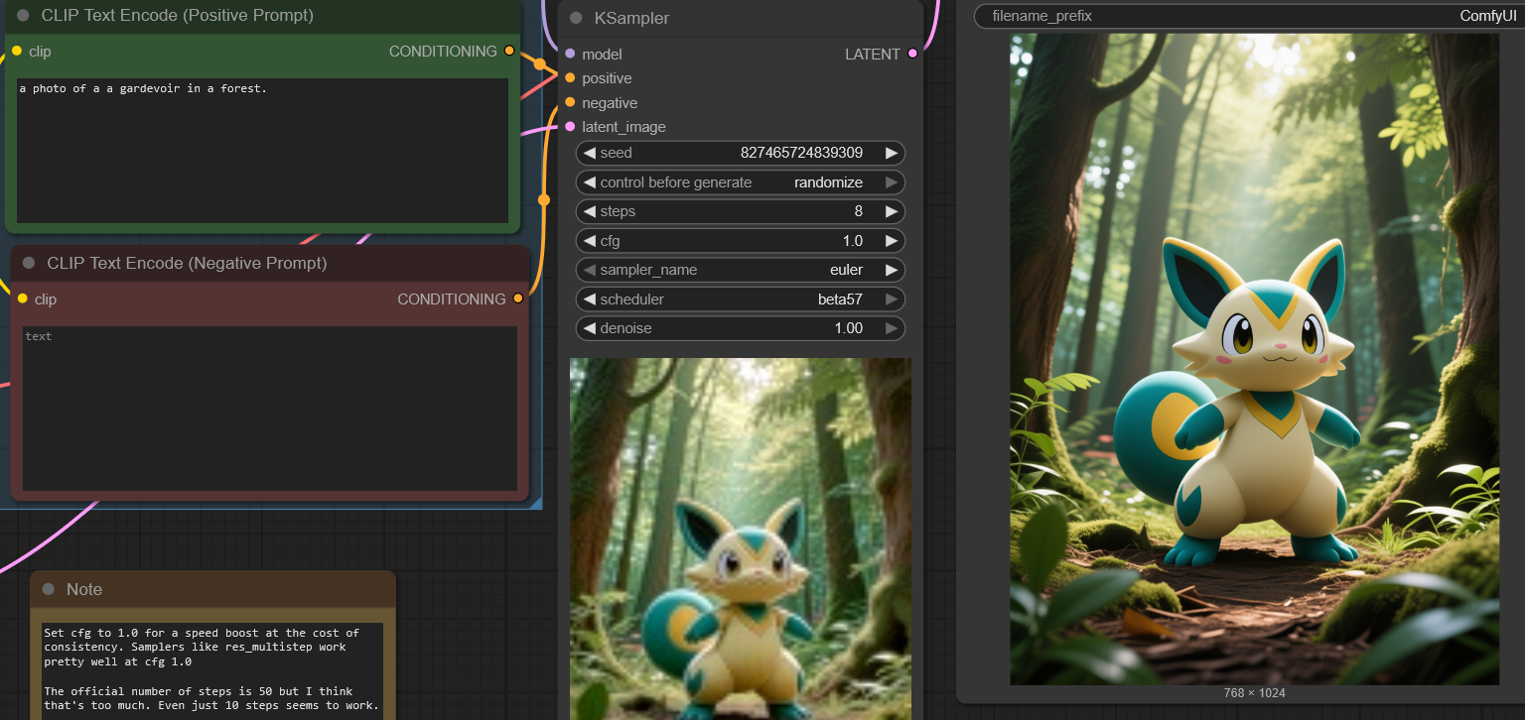
Task: Select next sampler_name with right arrow
Action: coord(892,270)
